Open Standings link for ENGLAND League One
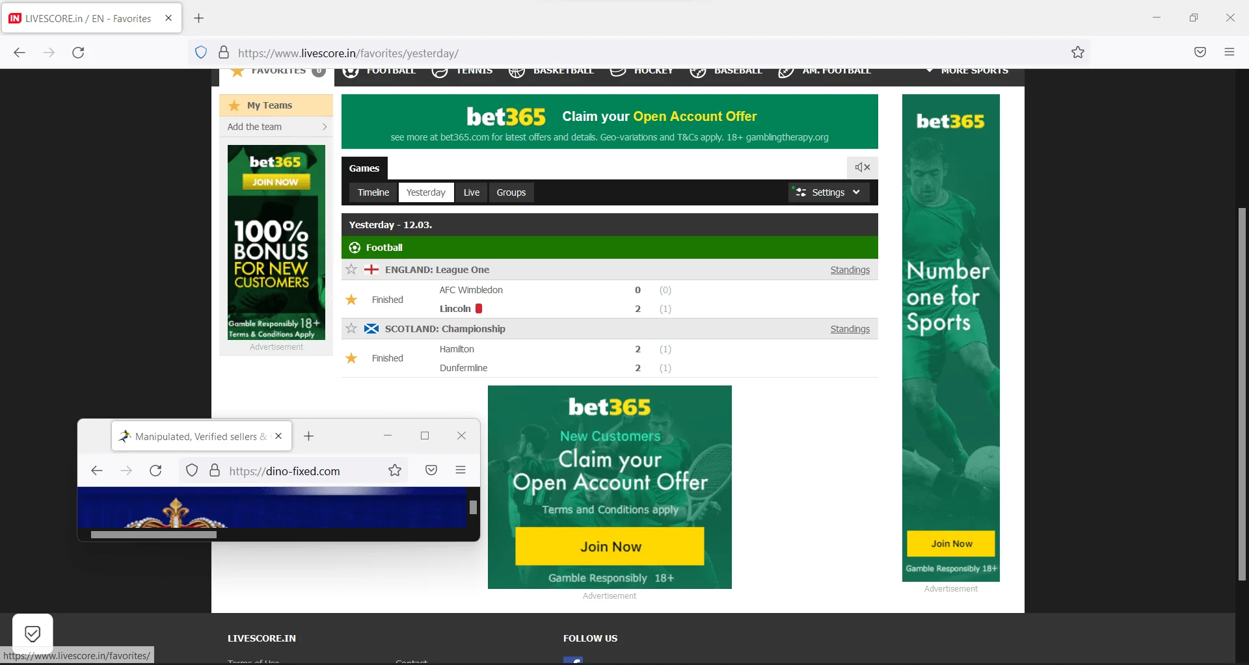The height and width of the screenshot is (665, 1249). [850, 270]
